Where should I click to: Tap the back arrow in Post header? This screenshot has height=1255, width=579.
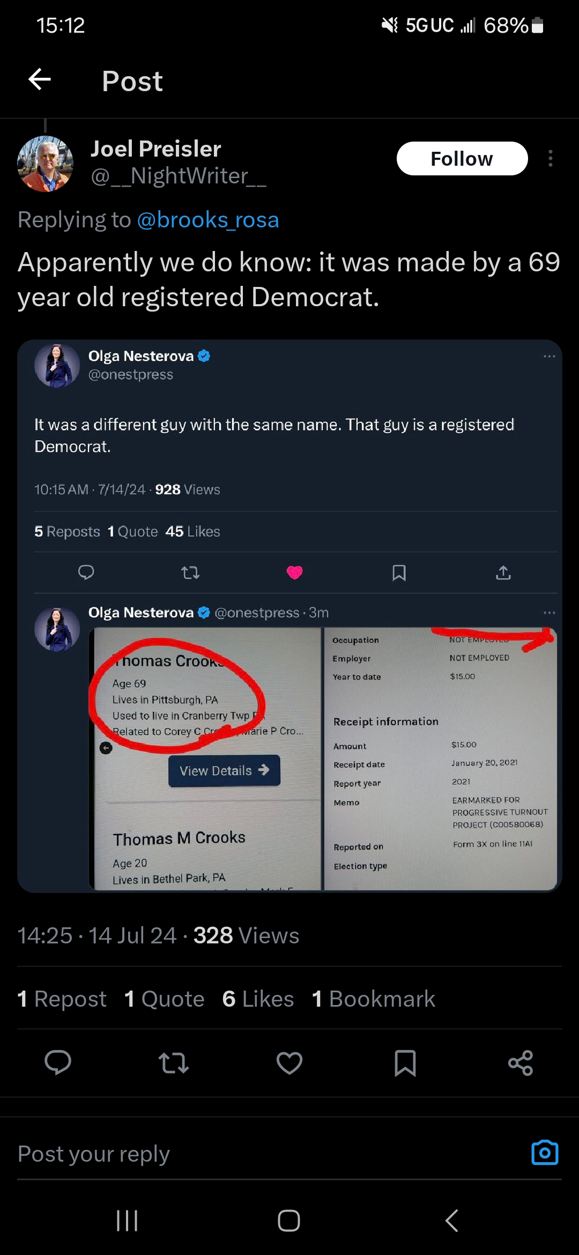click(40, 80)
